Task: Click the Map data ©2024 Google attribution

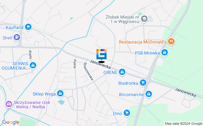Action: (183, 123)
